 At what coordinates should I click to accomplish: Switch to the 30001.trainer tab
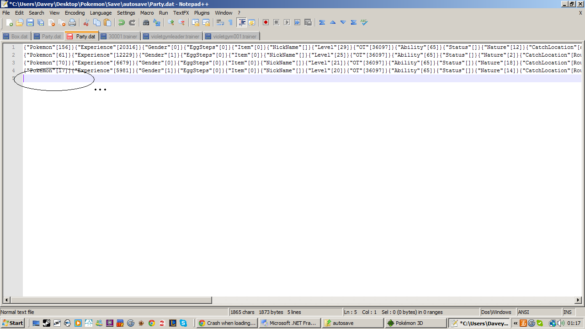(x=119, y=36)
